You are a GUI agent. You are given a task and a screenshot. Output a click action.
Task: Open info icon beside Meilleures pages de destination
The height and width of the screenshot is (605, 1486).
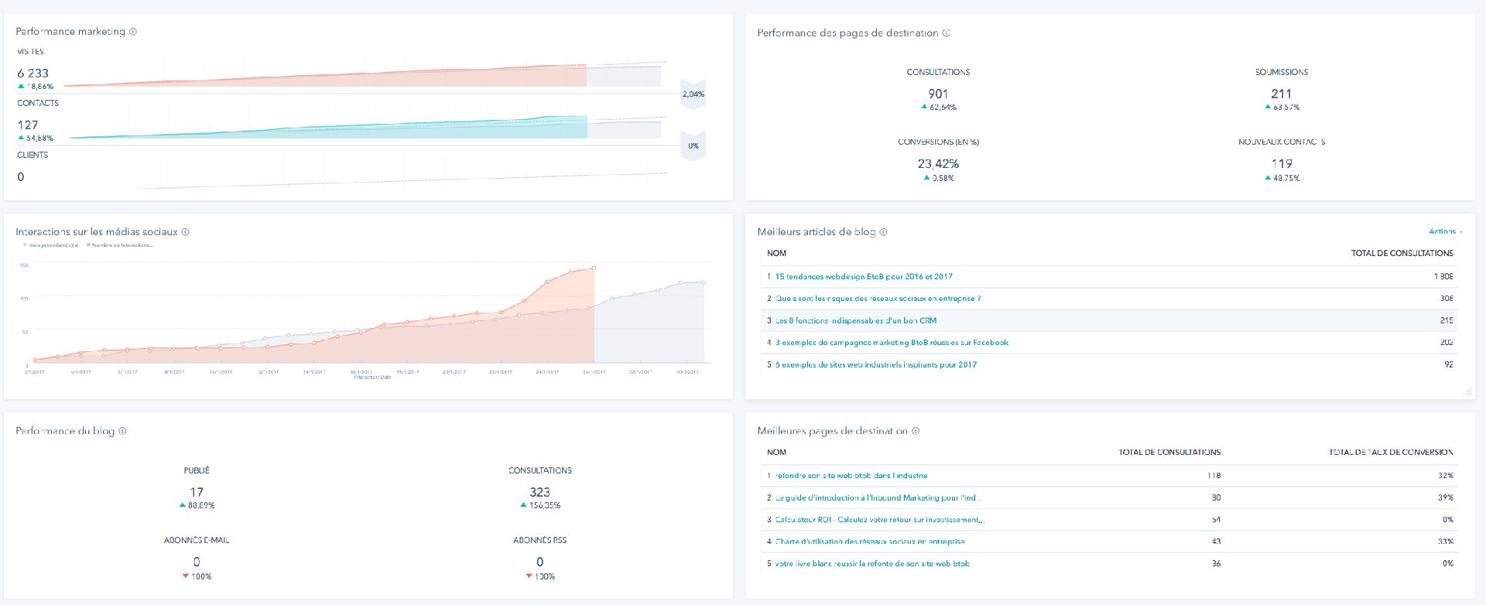coord(916,431)
